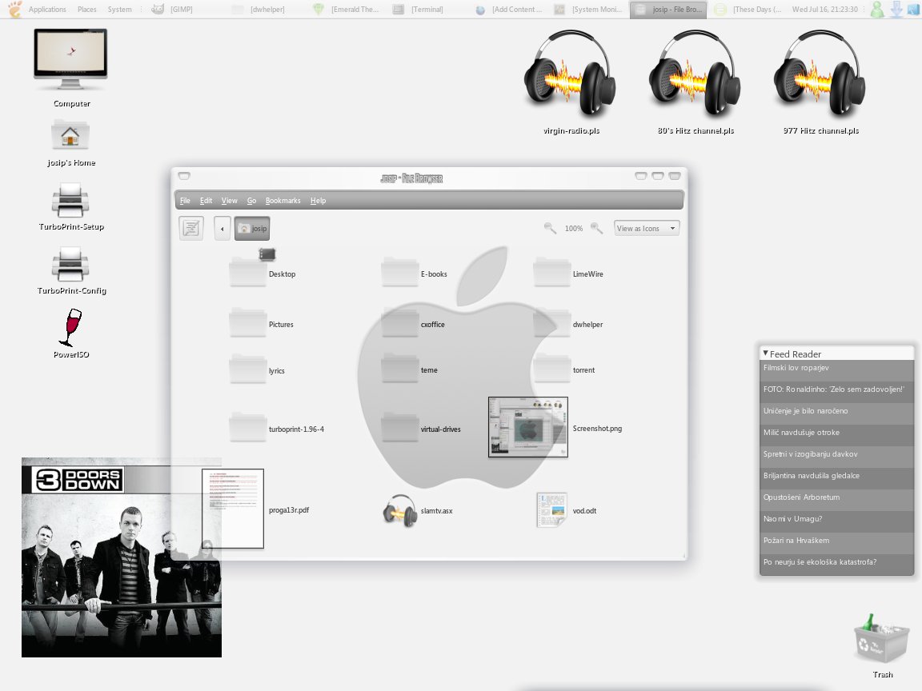
Task: Select the slamtv.asx headphones file
Action: click(400, 510)
